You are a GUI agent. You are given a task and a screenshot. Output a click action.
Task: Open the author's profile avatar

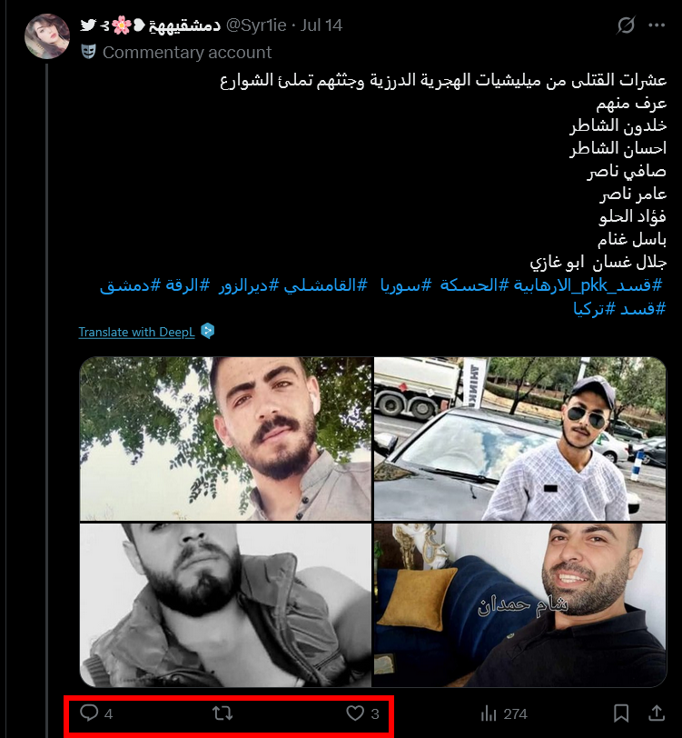pyautogui.click(x=47, y=36)
